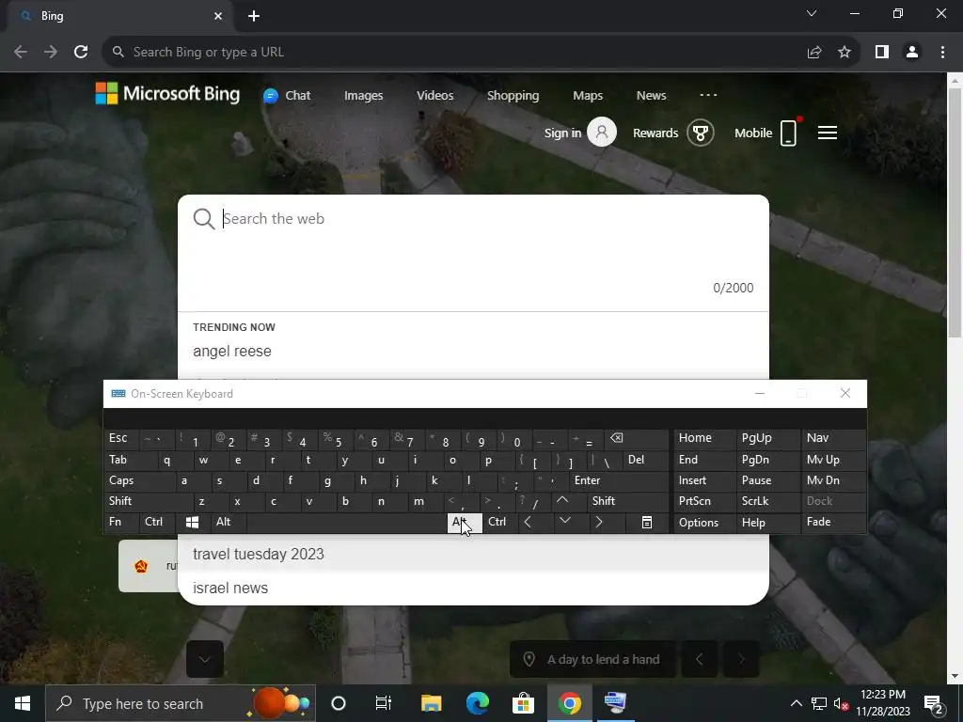
Task: Expand the homepage down-chevron button
Action: click(x=204, y=659)
